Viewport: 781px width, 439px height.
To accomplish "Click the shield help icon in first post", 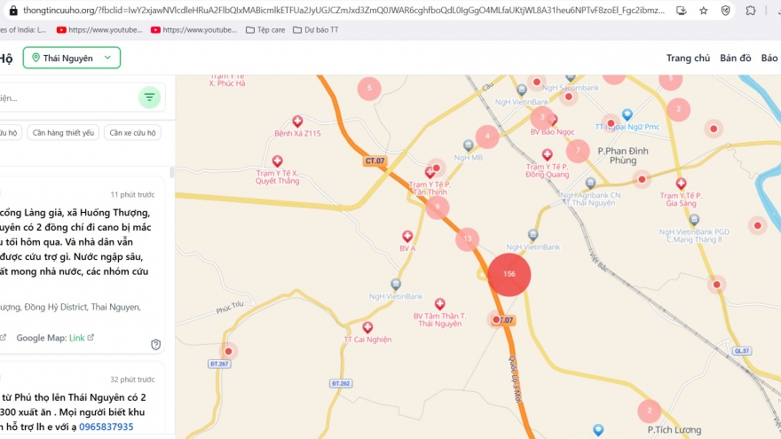I will (155, 344).
